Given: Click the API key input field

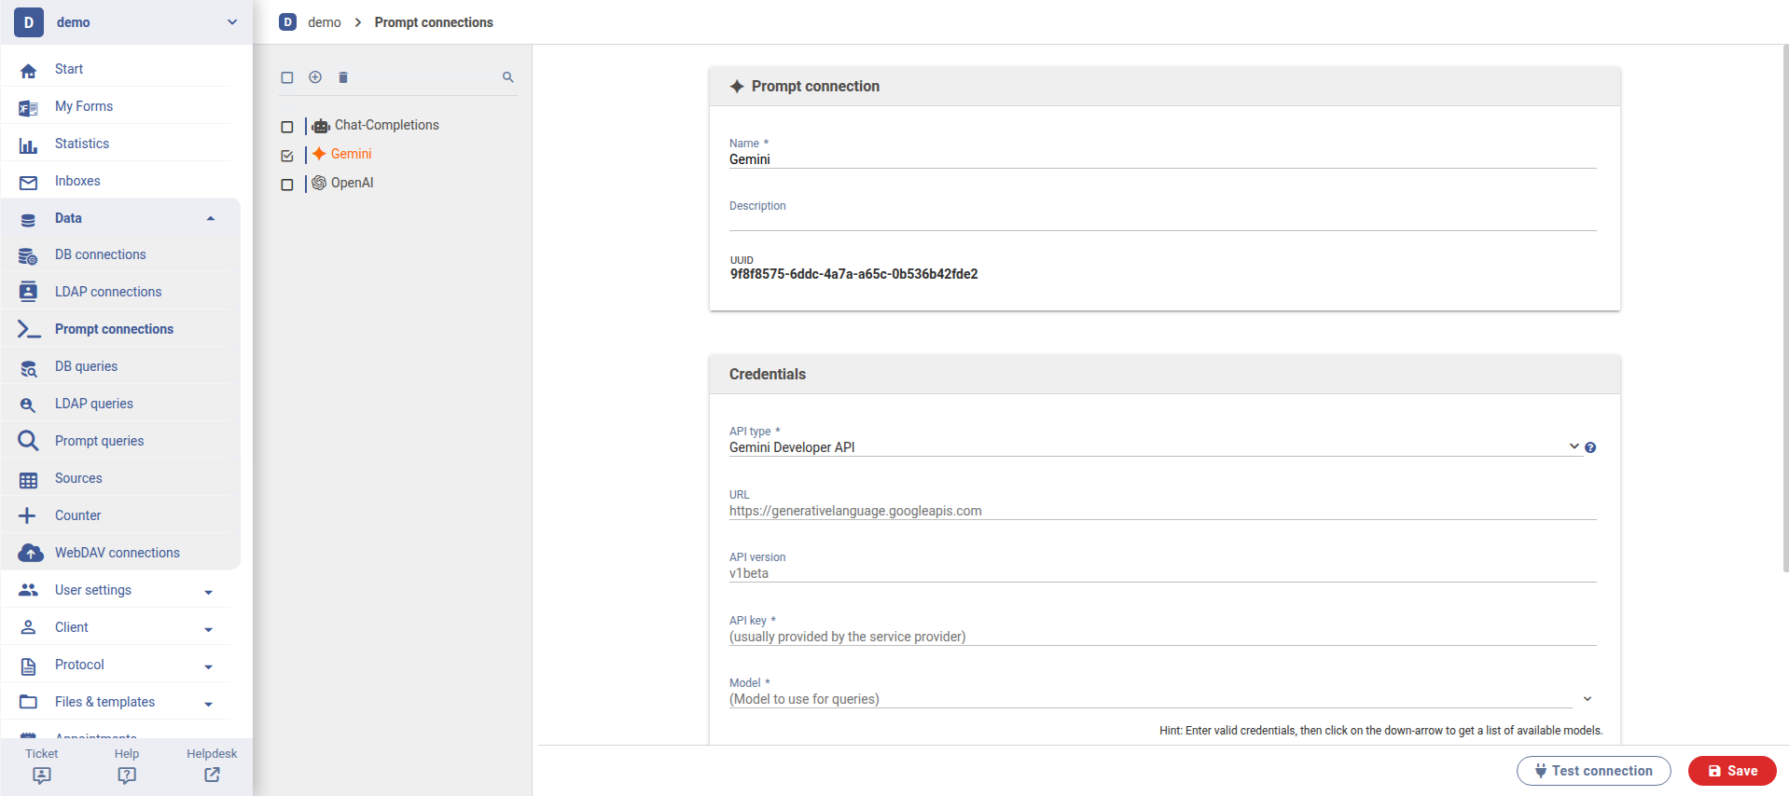Looking at the screenshot, I should pos(1161,637).
